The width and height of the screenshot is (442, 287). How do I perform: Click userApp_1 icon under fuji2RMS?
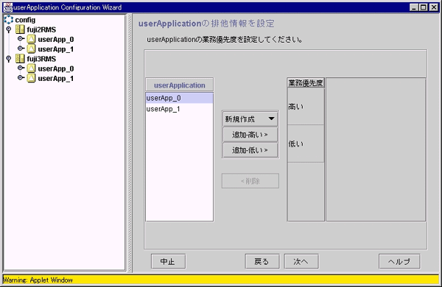(31, 49)
